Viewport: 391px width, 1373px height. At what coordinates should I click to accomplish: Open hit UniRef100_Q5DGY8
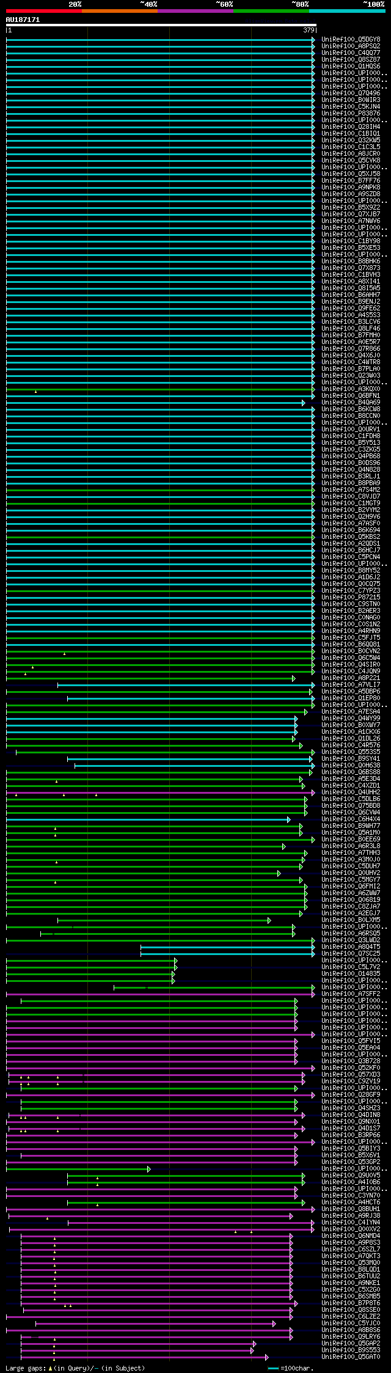(351, 40)
